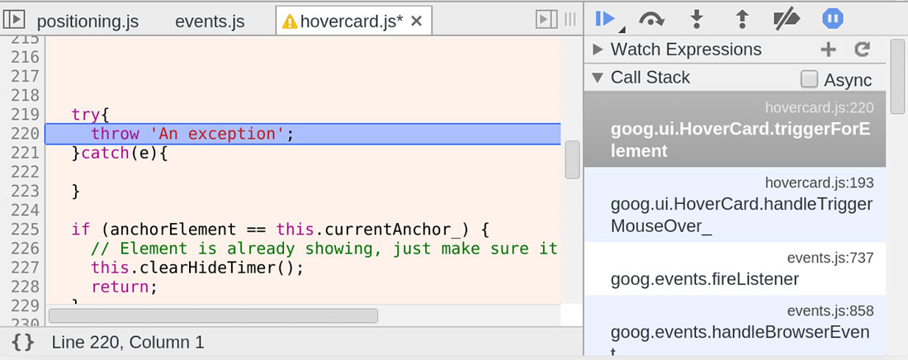
Task: Show the file navigator panel
Action: coord(15,19)
